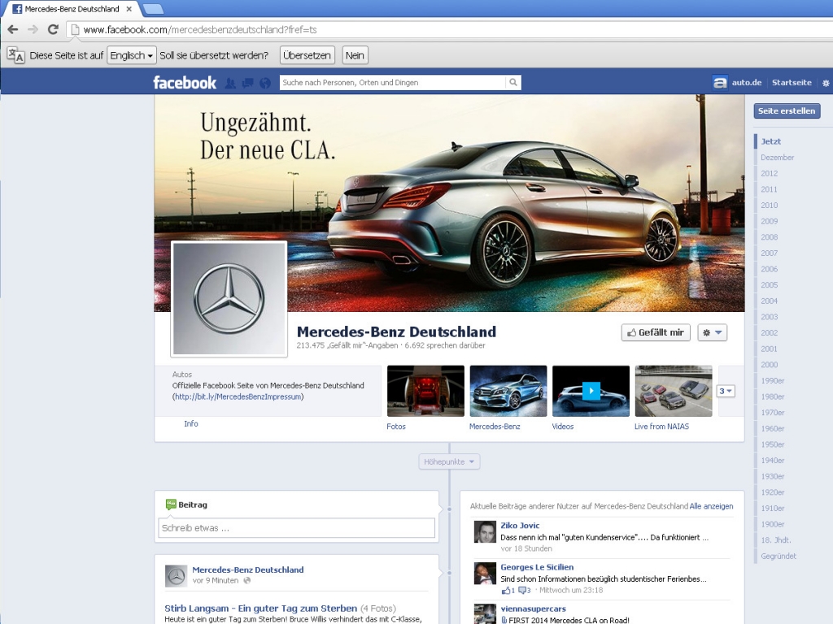Select the Mercedes-Benz Deutschland browser tab

click(x=72, y=9)
